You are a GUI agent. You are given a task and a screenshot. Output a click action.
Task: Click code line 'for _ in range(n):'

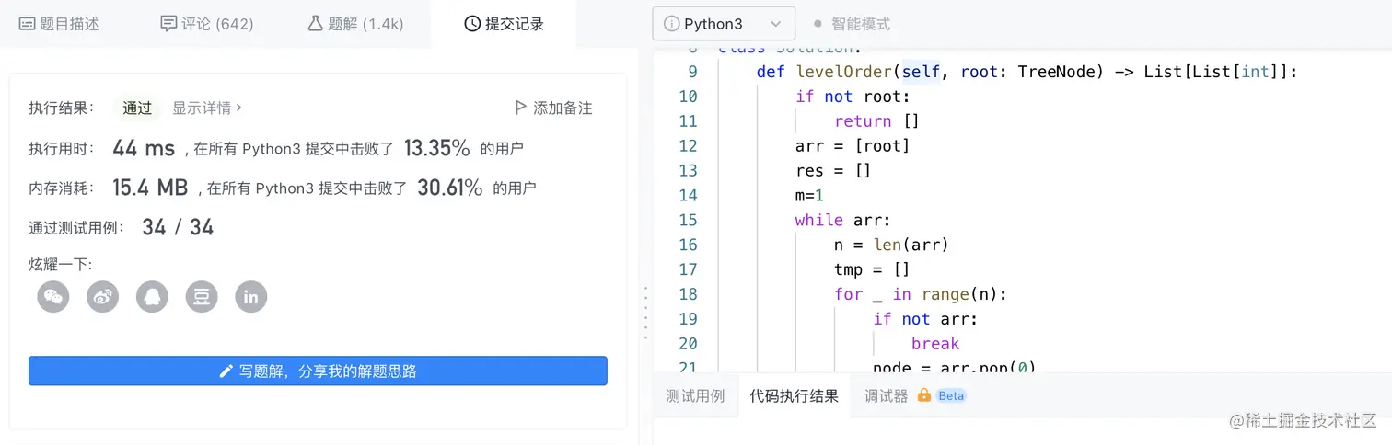(x=921, y=294)
